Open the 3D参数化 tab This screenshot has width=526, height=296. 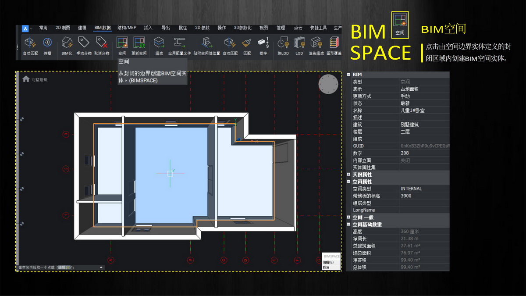(243, 28)
